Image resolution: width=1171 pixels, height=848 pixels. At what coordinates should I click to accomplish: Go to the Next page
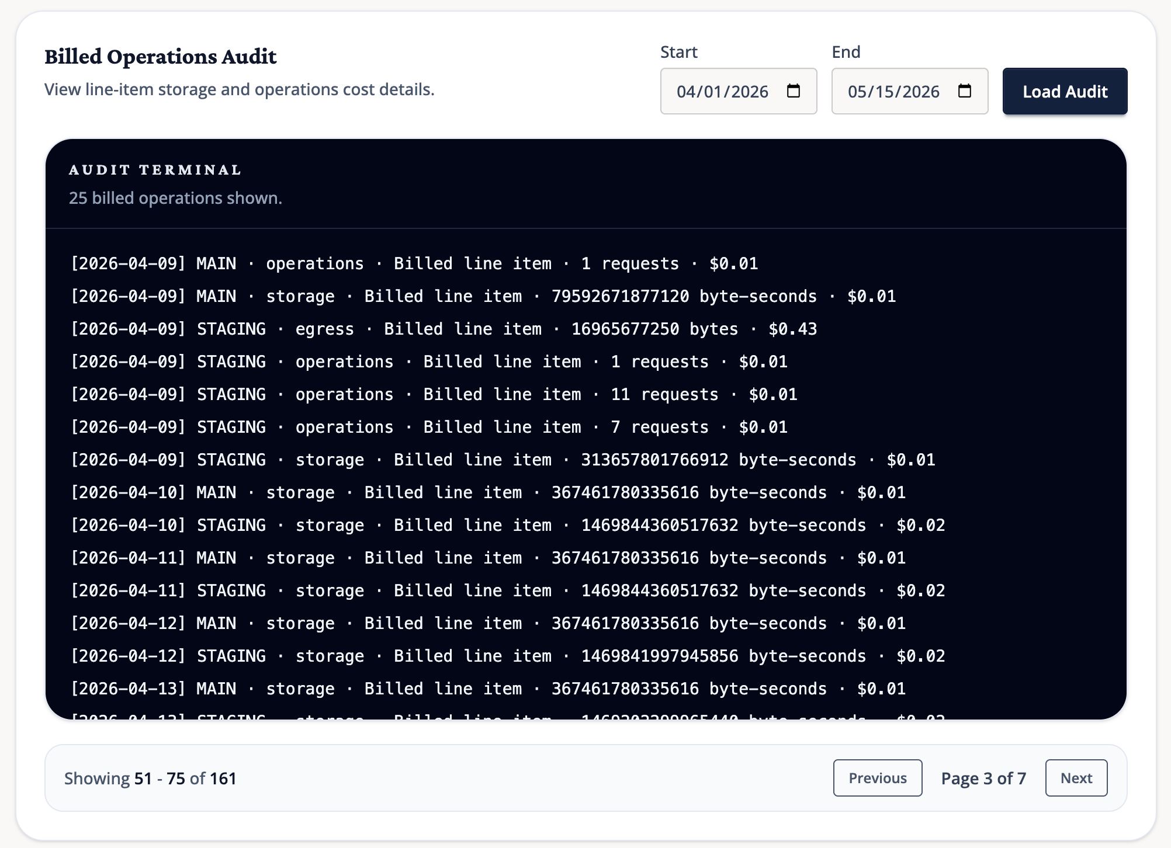pyautogui.click(x=1076, y=778)
